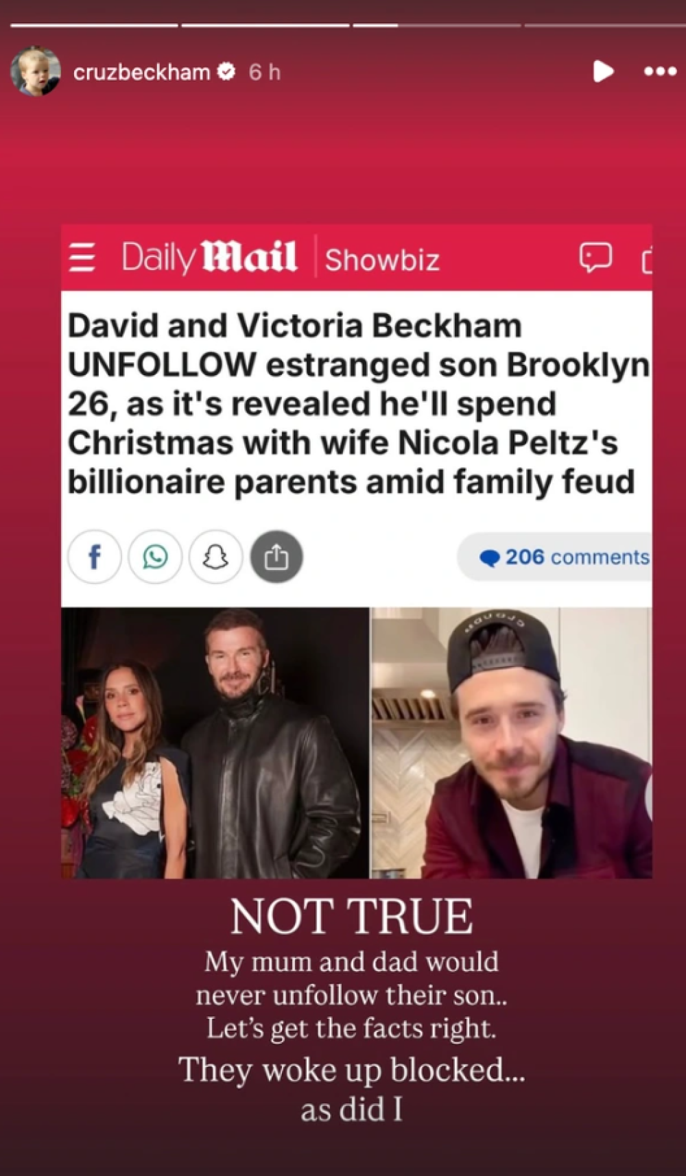Image resolution: width=686 pixels, height=1176 pixels.
Task: Open the 206 comments button
Action: click(x=554, y=557)
